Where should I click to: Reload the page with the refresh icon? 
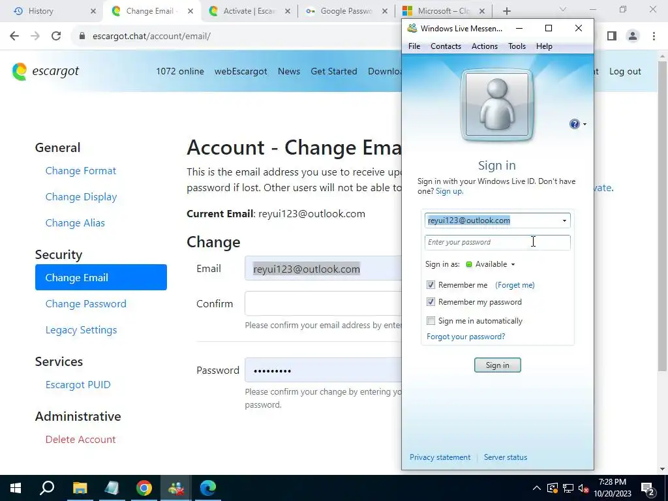pos(56,37)
